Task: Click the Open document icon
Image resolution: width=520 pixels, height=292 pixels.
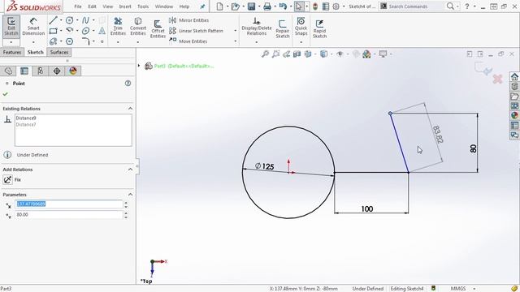Action: pos(235,6)
